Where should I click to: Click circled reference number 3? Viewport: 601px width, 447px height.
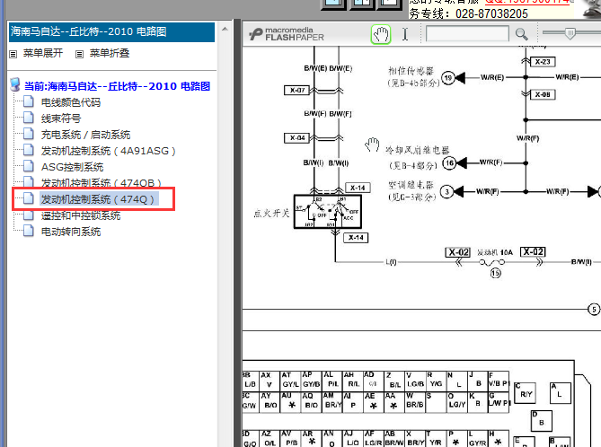(x=446, y=191)
